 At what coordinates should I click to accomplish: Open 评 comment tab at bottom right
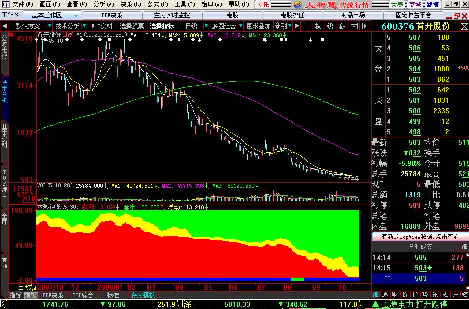coord(455,295)
